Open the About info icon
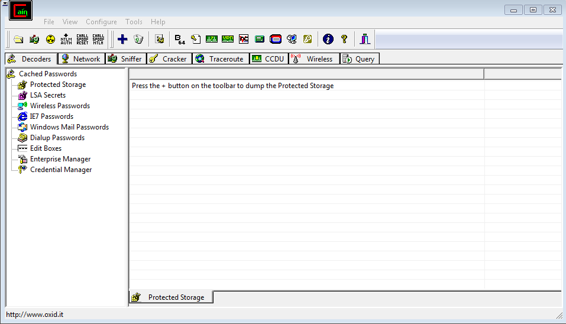Viewport: 566px width, 324px height. tap(328, 39)
